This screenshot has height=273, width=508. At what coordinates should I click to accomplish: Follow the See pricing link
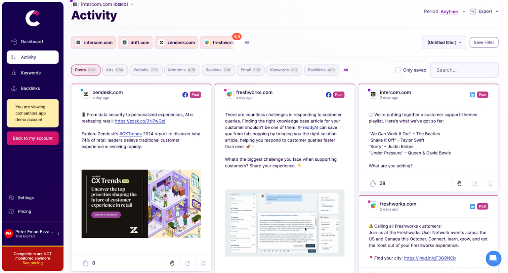(32, 263)
